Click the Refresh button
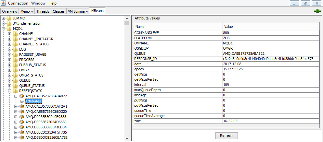323x142 pixels. pos(226,136)
